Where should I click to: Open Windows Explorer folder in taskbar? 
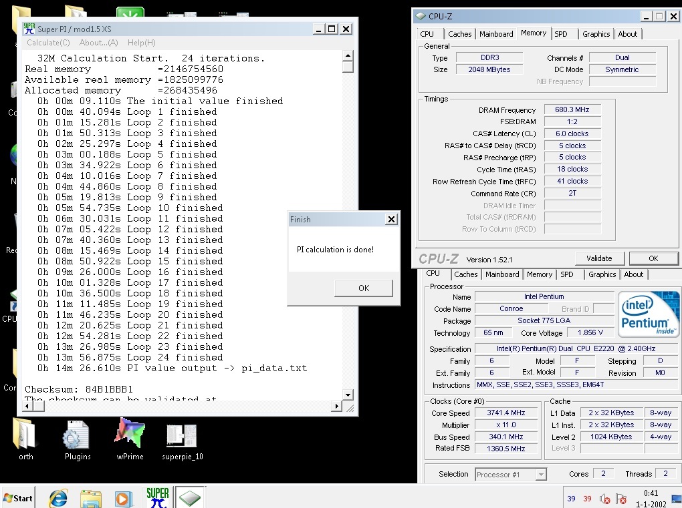[90, 499]
